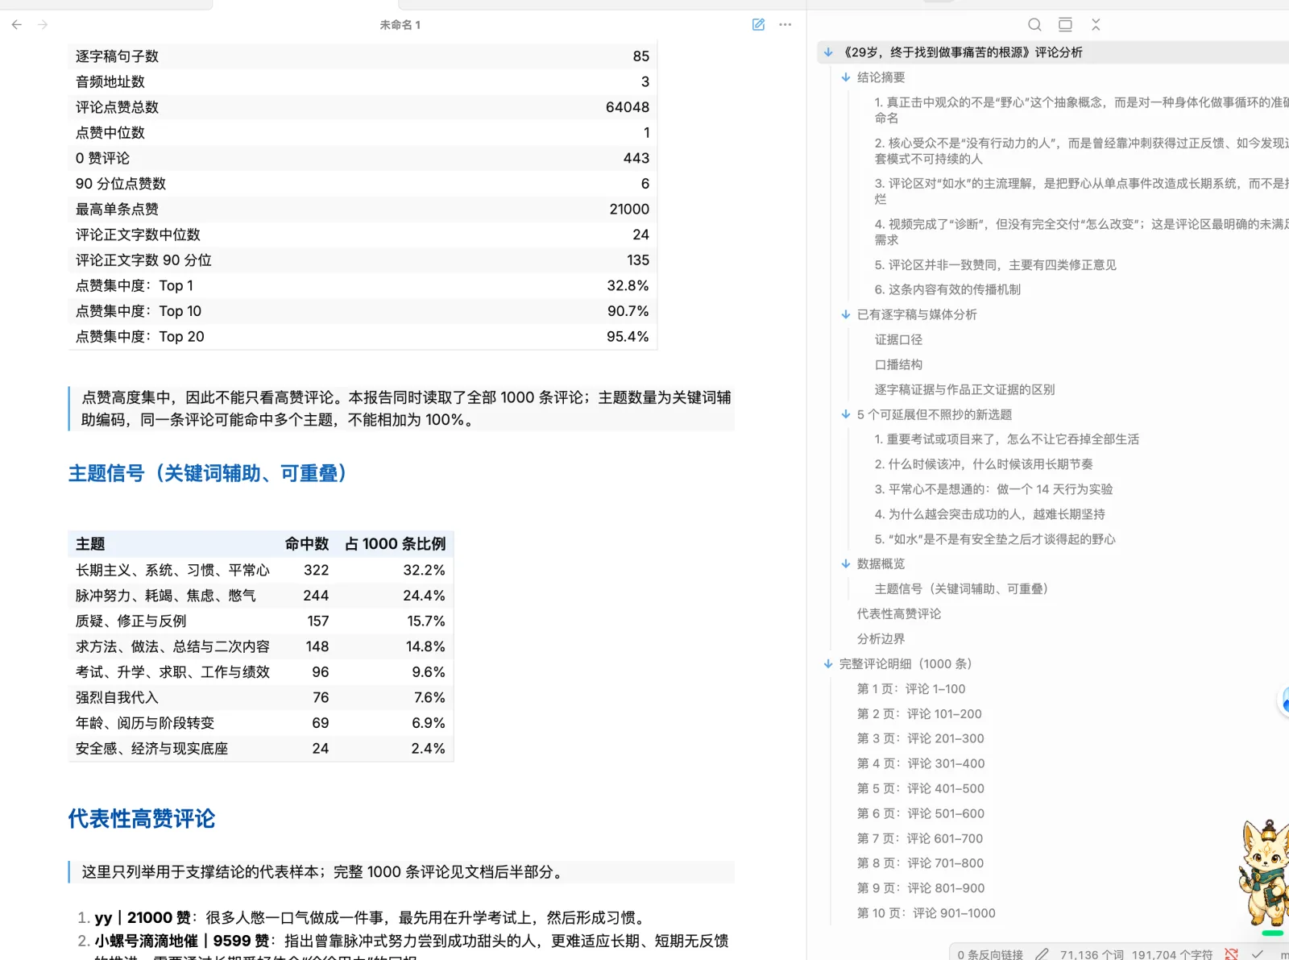Go back with the left arrow
1289x960 pixels.
click(17, 24)
